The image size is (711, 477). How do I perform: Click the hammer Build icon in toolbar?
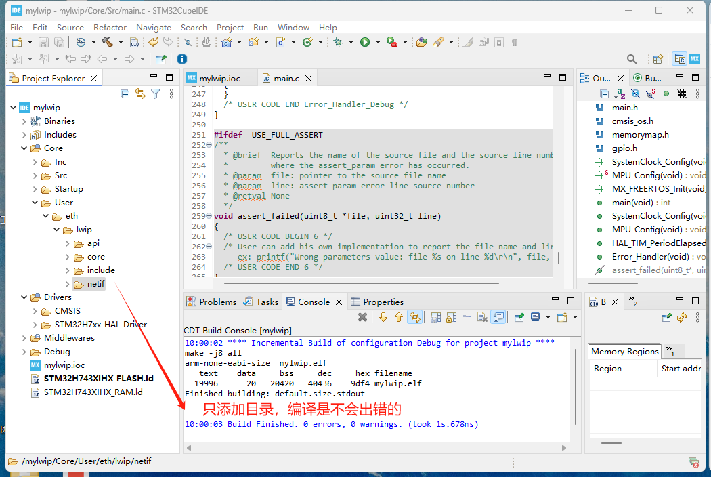[106, 42]
